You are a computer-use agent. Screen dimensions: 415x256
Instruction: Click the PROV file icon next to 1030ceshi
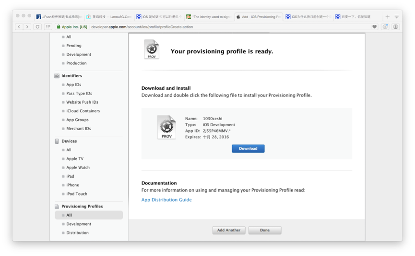pyautogui.click(x=166, y=127)
